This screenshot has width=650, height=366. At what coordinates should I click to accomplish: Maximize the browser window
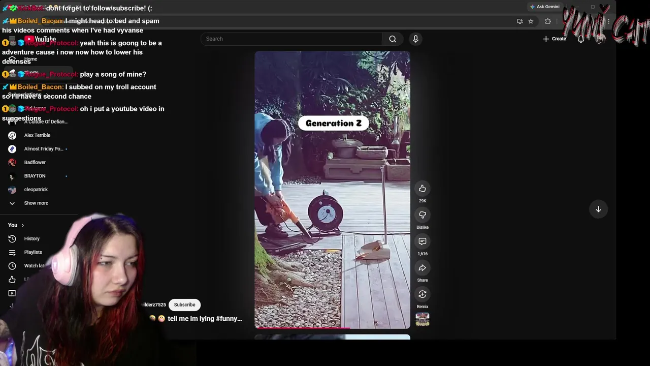point(593,7)
